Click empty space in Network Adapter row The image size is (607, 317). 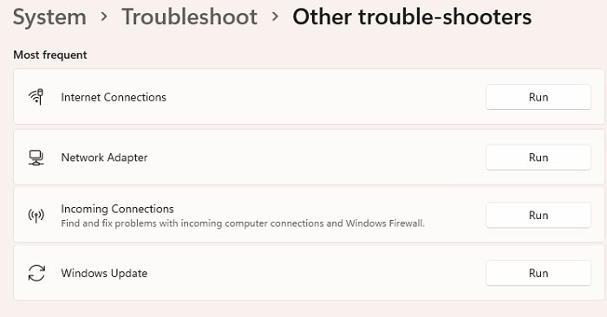(310, 158)
